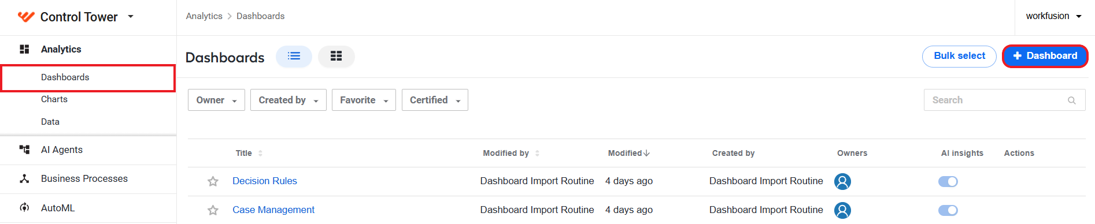Viewport: 1095px width, 224px height.
Task: Expand the Certified filter dropdown
Action: tap(435, 100)
